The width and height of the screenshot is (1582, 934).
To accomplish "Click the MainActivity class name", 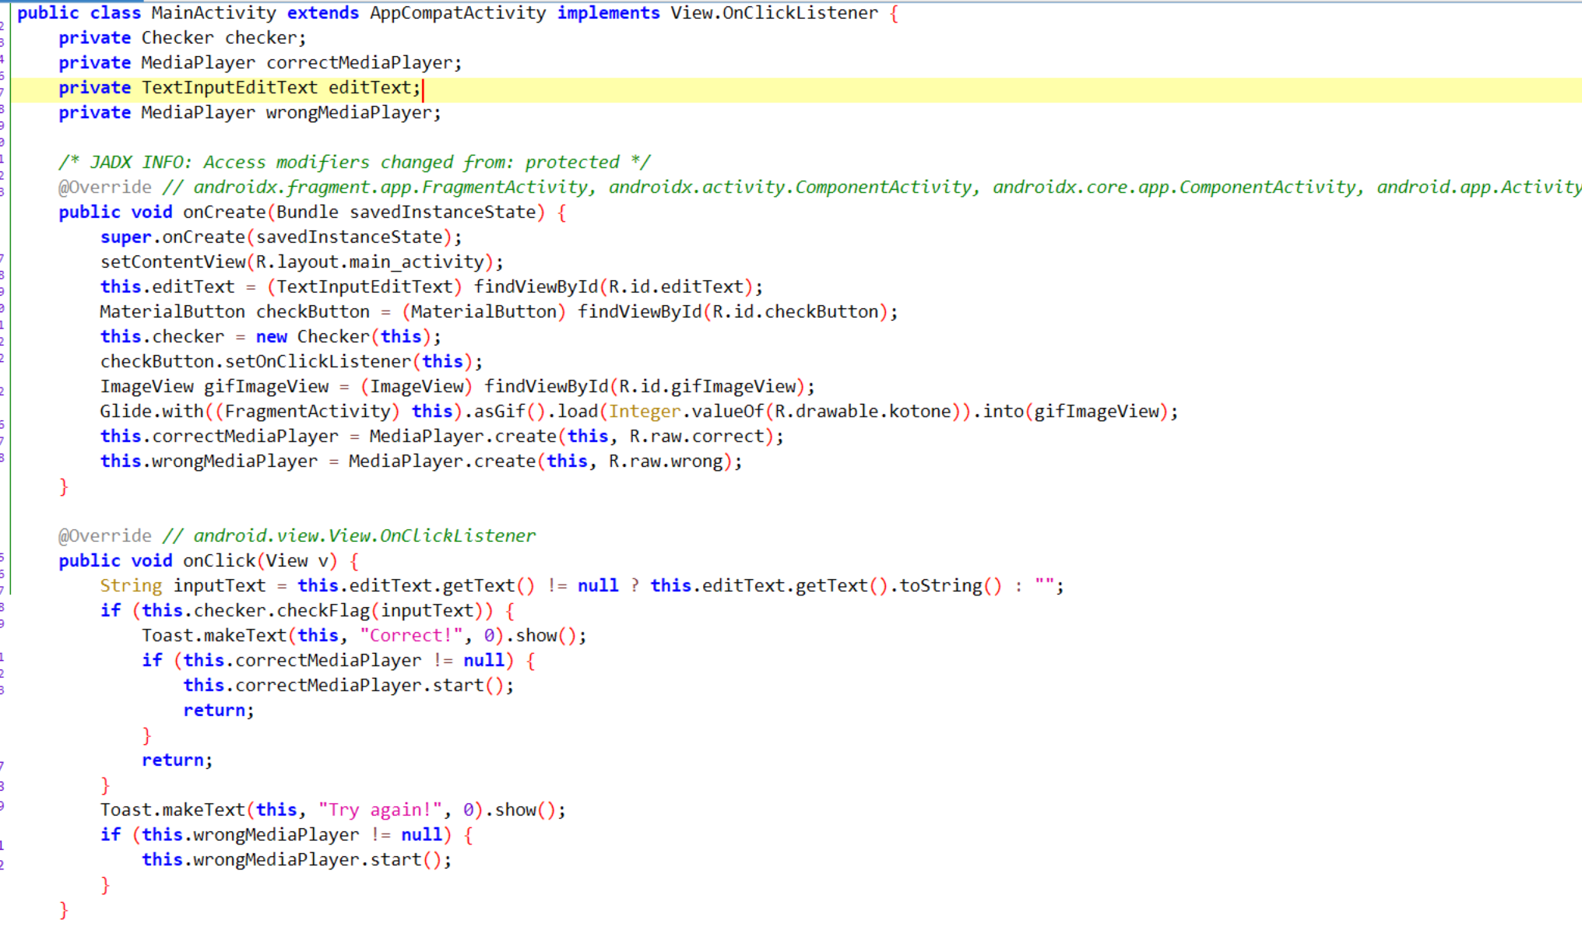I will pos(213,13).
